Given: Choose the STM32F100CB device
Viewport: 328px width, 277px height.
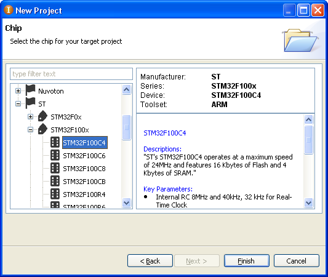Looking at the screenshot, I should tap(84, 182).
